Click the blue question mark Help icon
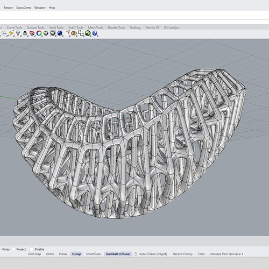The width and height of the screenshot is (269, 269). [95, 33]
